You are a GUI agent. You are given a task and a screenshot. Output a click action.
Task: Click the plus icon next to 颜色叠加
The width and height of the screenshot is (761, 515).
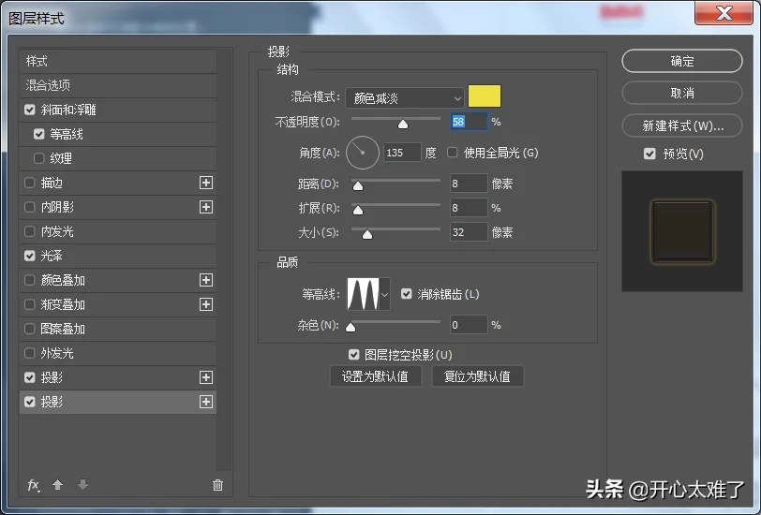(x=206, y=280)
